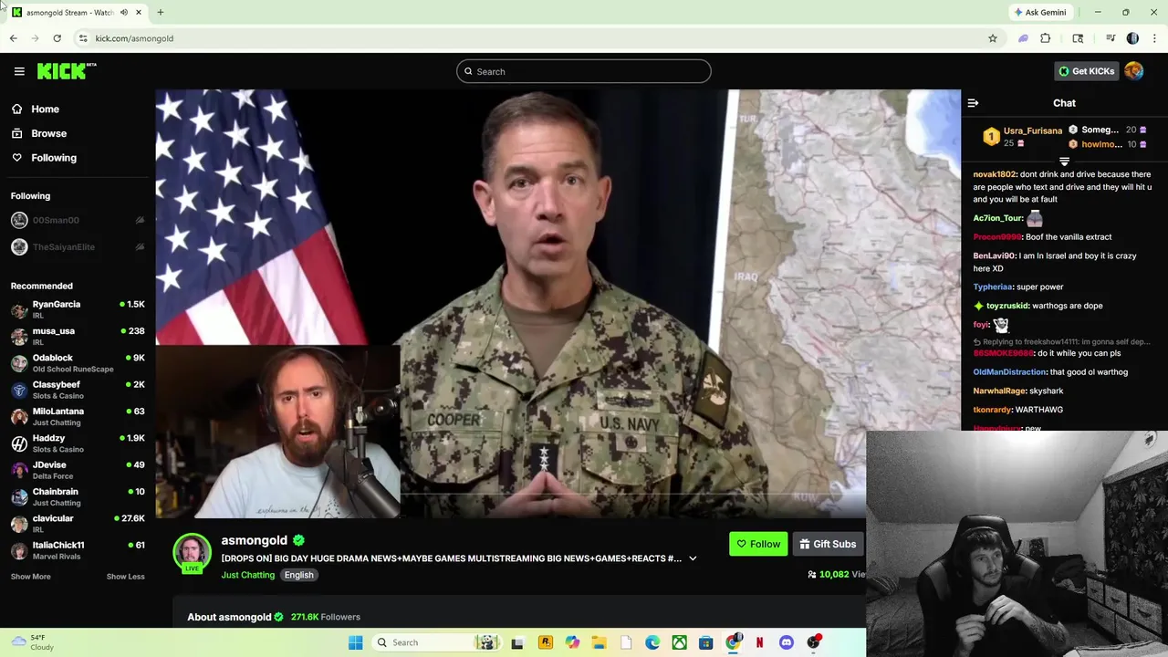Open Odablock channel in Recommended
This screenshot has height=657, width=1168.
[x=78, y=363]
